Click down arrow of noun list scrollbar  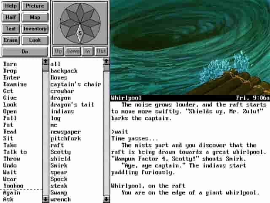click(x=106, y=199)
